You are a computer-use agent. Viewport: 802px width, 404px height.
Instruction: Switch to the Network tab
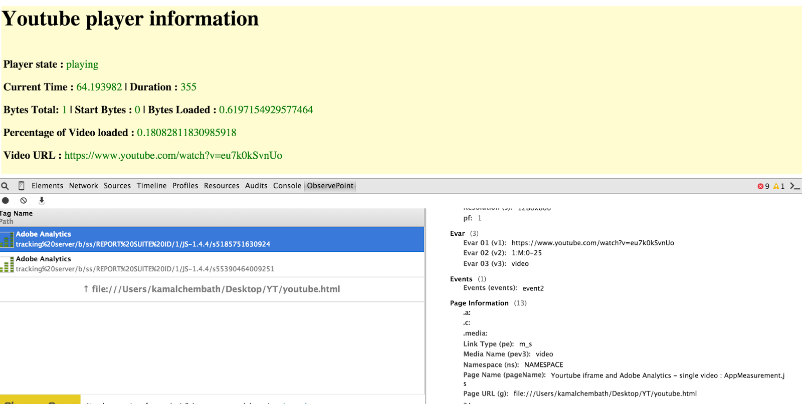(84, 186)
